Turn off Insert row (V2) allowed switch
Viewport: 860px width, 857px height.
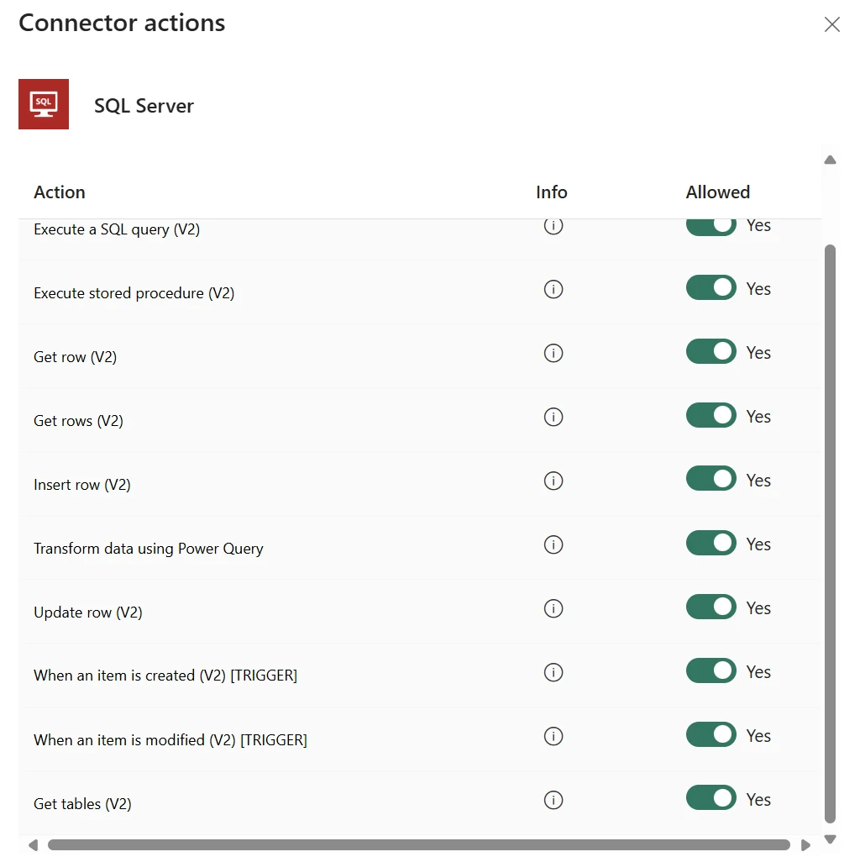(x=711, y=480)
